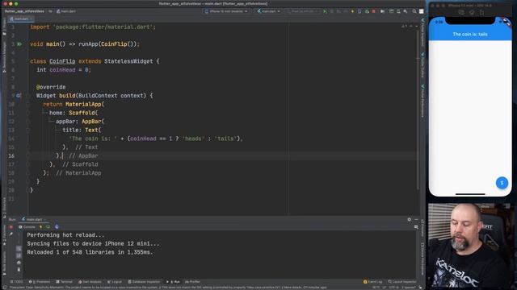
Task: Open the Search Everywhere magnifier icon
Action: coord(414,11)
